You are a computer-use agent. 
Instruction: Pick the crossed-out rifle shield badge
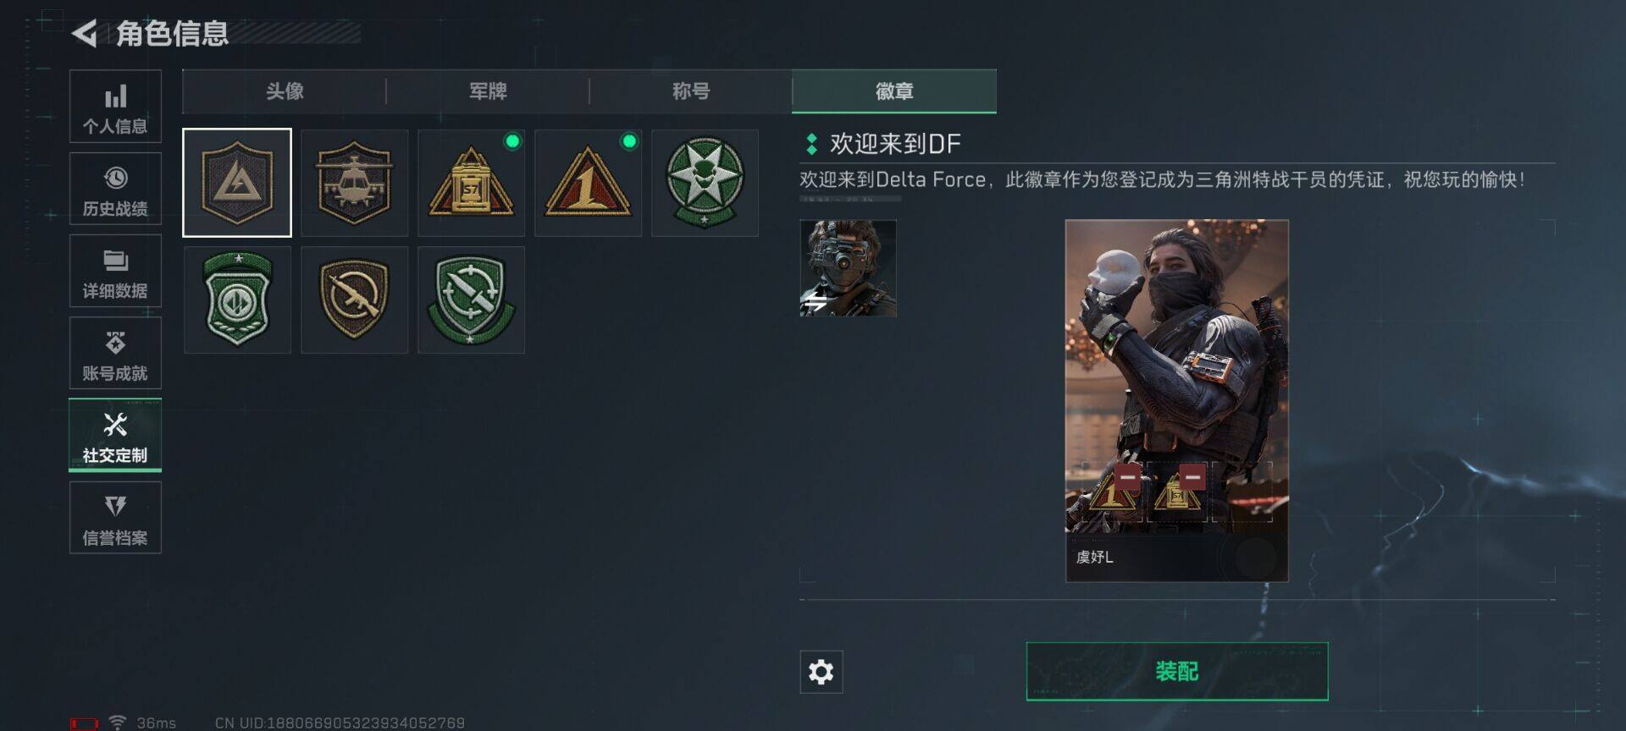pyautogui.click(x=354, y=300)
